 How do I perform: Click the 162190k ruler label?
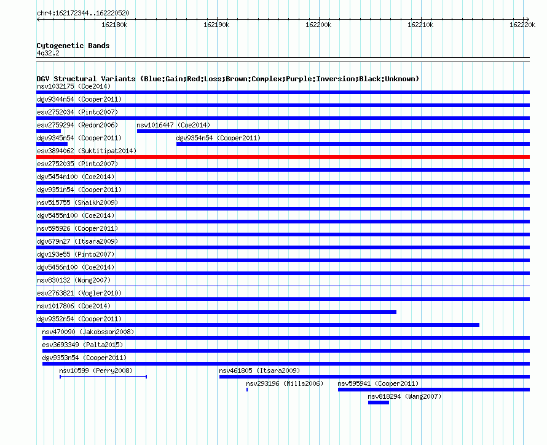point(216,25)
